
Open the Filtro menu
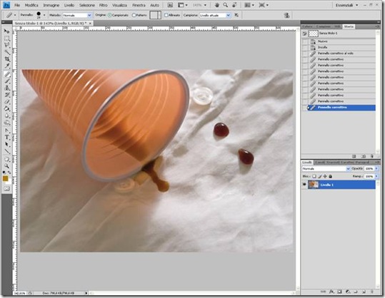(103, 5)
